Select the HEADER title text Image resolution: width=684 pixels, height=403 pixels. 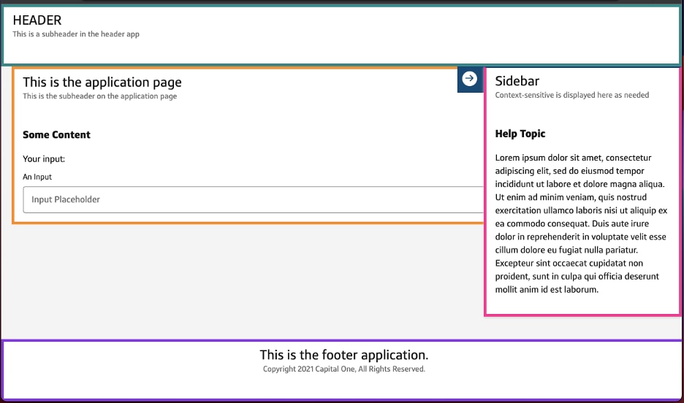coord(37,20)
